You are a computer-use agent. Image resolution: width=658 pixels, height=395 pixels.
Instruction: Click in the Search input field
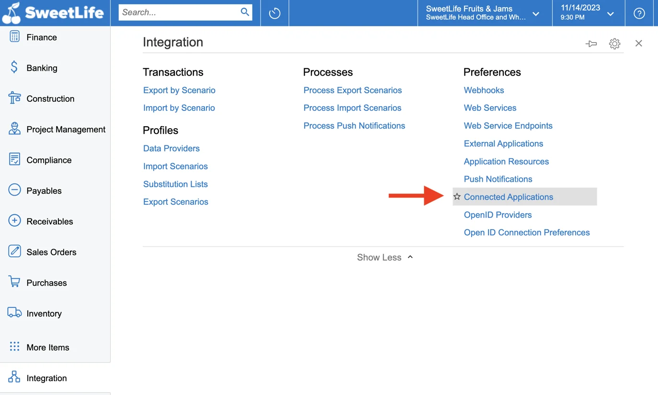coord(180,12)
